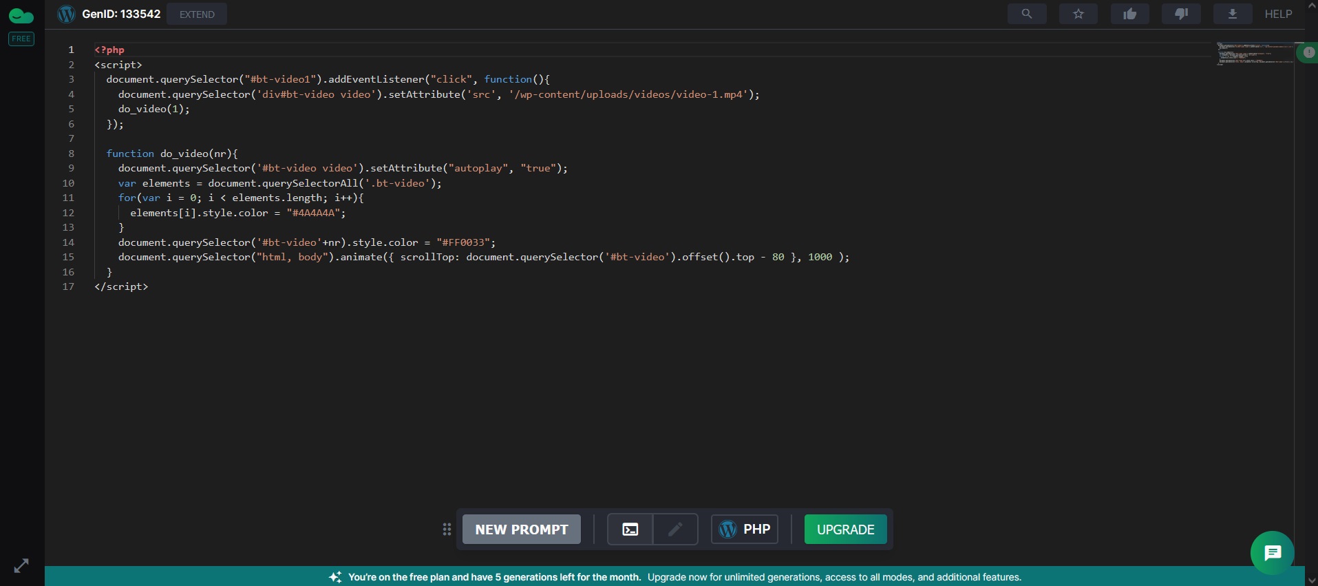Grab the toolbar drag handle dots

click(x=447, y=529)
